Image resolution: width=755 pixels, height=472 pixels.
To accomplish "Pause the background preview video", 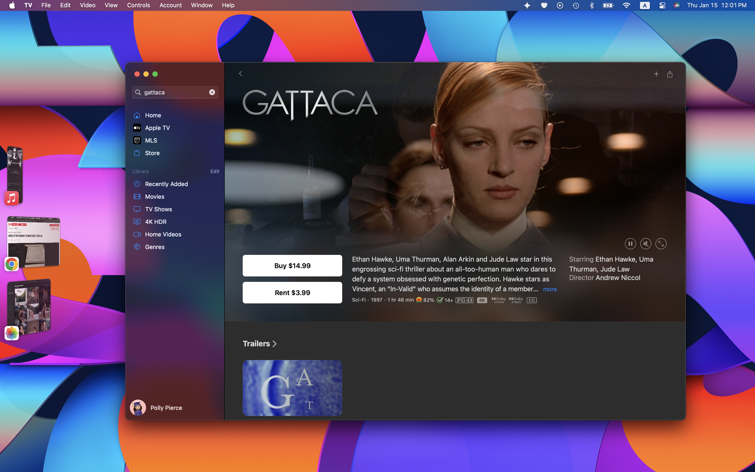I will point(630,244).
